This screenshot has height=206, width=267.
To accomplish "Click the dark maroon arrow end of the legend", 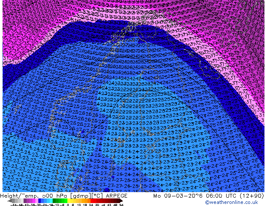I will click(121, 201).
